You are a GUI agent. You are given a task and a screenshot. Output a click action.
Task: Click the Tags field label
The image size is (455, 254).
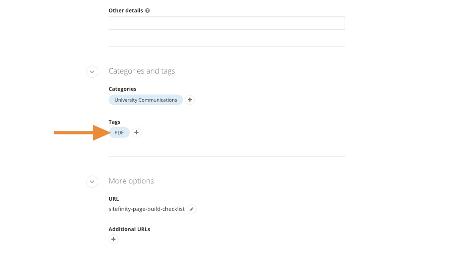tap(115, 122)
